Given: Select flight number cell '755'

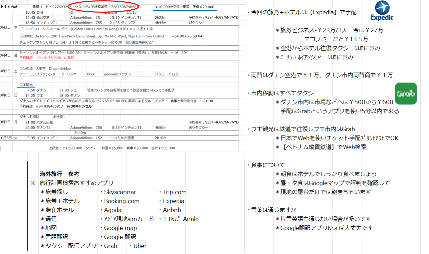Looking at the screenshot, I should 99,23.
